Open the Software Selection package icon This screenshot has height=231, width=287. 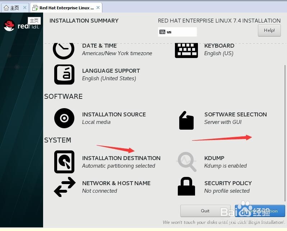point(186,120)
